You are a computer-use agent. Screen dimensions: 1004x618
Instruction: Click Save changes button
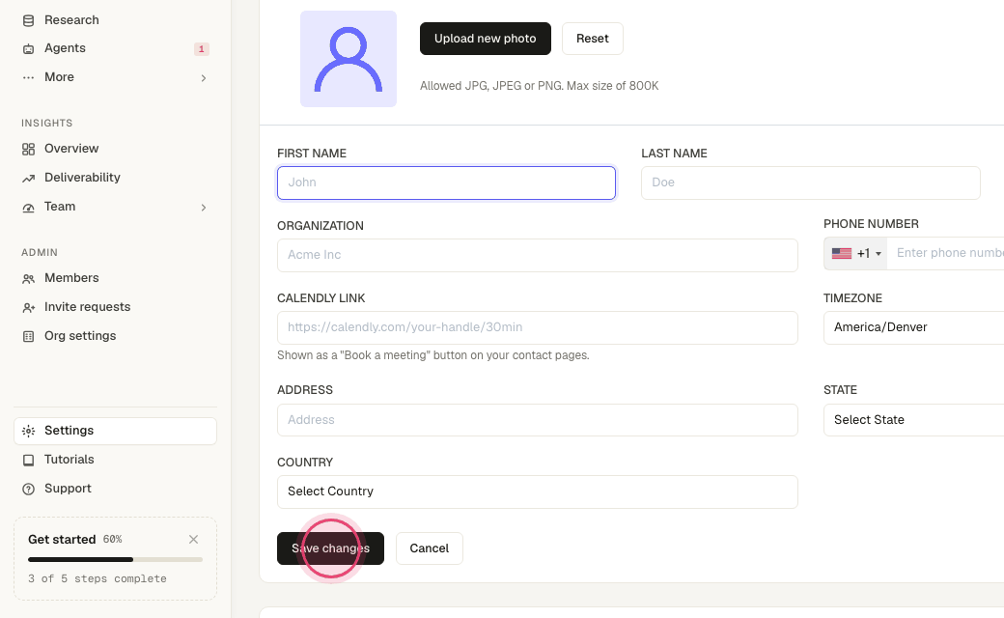tap(330, 548)
